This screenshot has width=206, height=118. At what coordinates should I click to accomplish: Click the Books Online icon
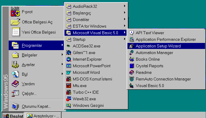[x=132, y=59]
